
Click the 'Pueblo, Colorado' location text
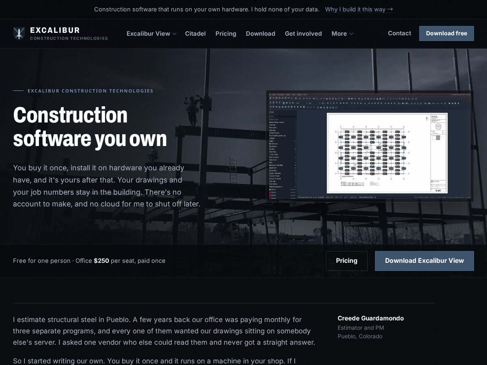point(360,336)
